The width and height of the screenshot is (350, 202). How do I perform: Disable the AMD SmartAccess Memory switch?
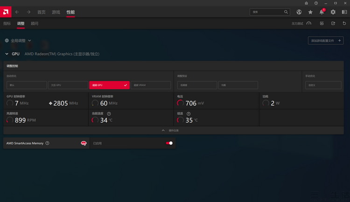click(x=169, y=143)
